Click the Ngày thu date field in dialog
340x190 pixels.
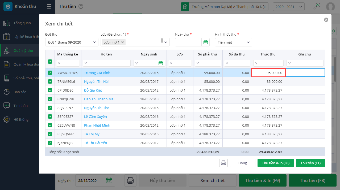(x=188, y=42)
